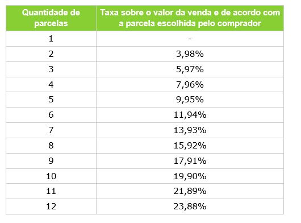Click the 23,88% rate for 12 parcelas
Image resolution: width=301 pixels, height=223 pixels.
[x=190, y=207]
